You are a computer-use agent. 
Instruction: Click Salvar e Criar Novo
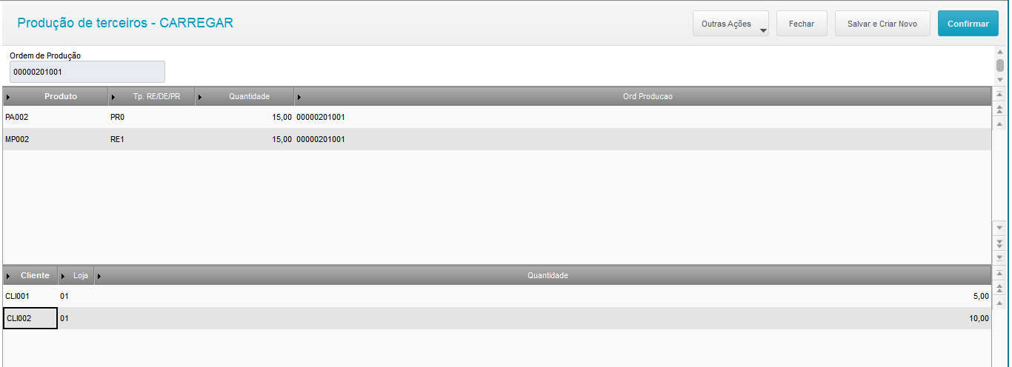pos(882,24)
